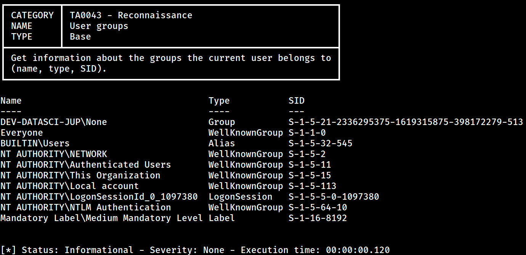Select the Name column header

pyautogui.click(x=11, y=101)
